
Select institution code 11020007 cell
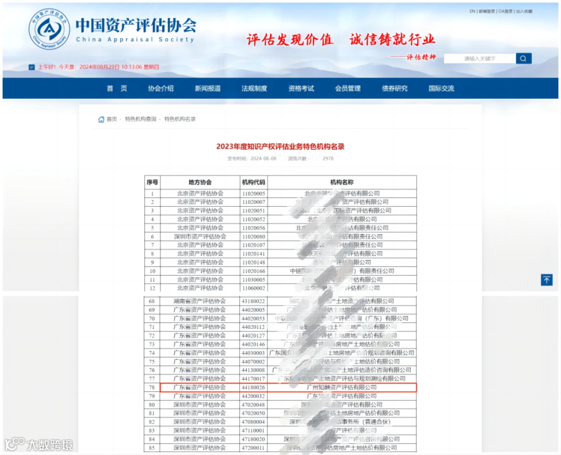point(253,202)
